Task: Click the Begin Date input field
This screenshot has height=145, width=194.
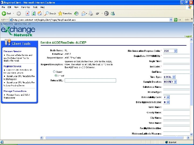Action: coord(176,56)
